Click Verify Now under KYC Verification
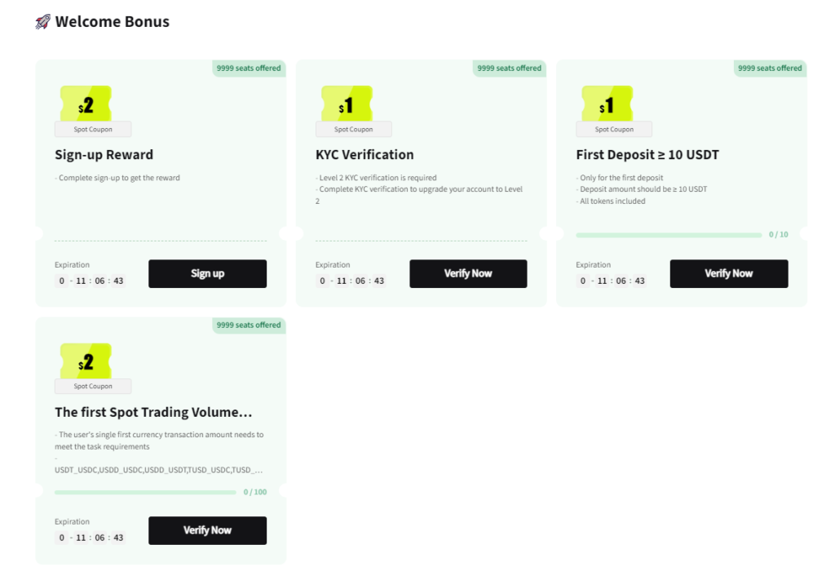Screen dimensions: 835x571 [x=468, y=274]
